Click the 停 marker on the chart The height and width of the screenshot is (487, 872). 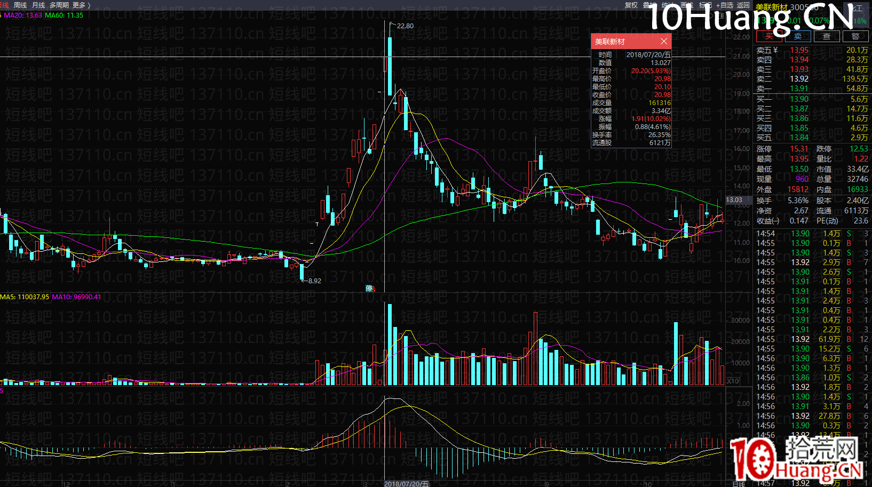click(370, 289)
